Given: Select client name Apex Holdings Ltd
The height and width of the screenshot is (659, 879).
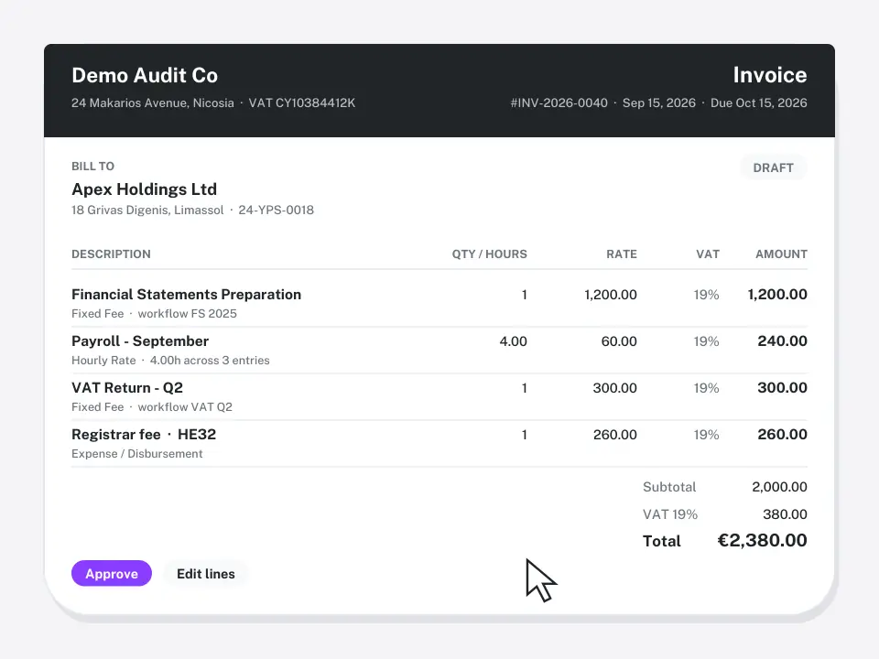Looking at the screenshot, I should 144,189.
